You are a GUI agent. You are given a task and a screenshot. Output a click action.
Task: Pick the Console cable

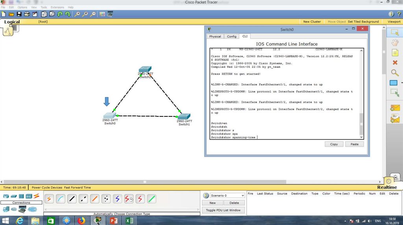[x=61, y=199]
